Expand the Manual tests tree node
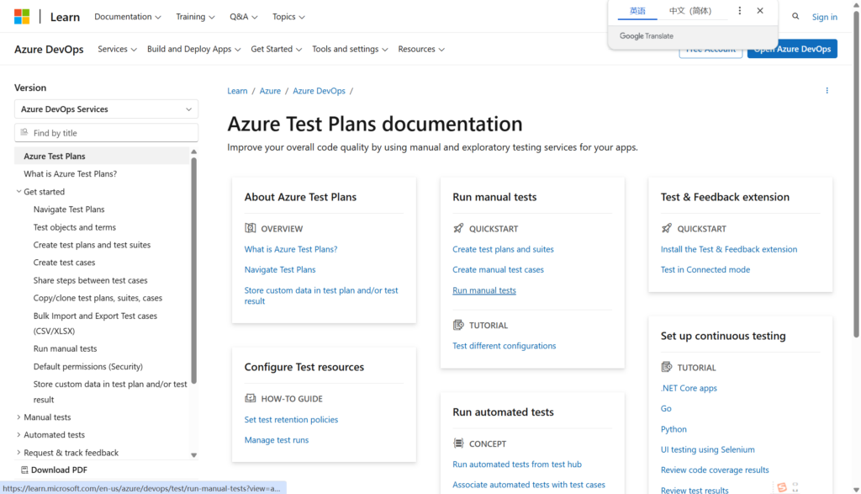861x494 pixels. tap(18, 417)
